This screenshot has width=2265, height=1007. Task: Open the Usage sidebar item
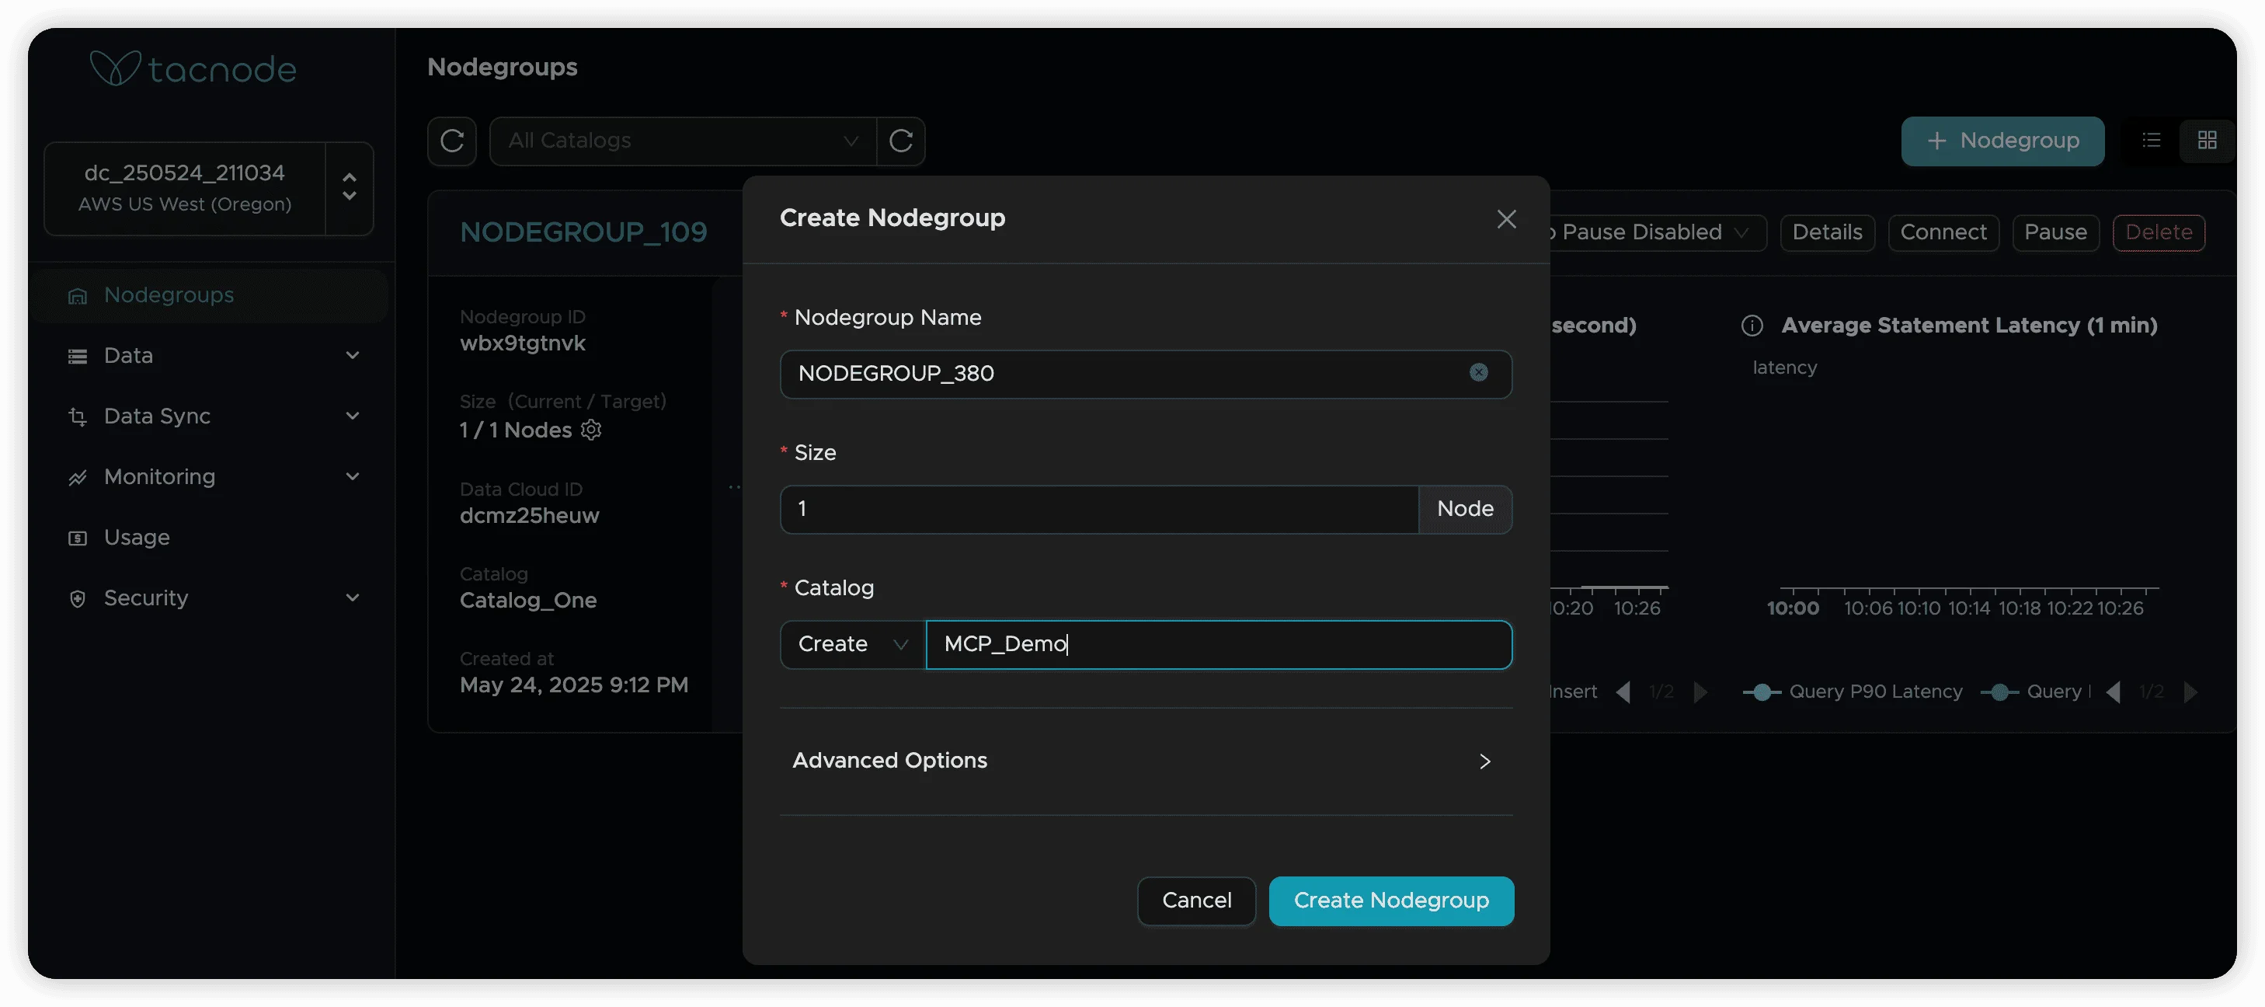136,538
